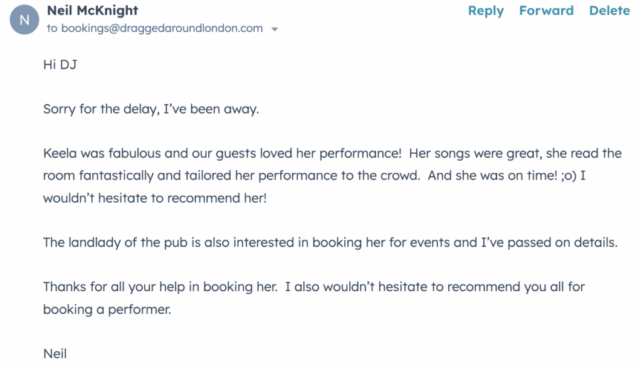Image resolution: width=642 pixels, height=369 pixels.
Task: Click the "I've passed on details" phrase
Action: click(549, 242)
